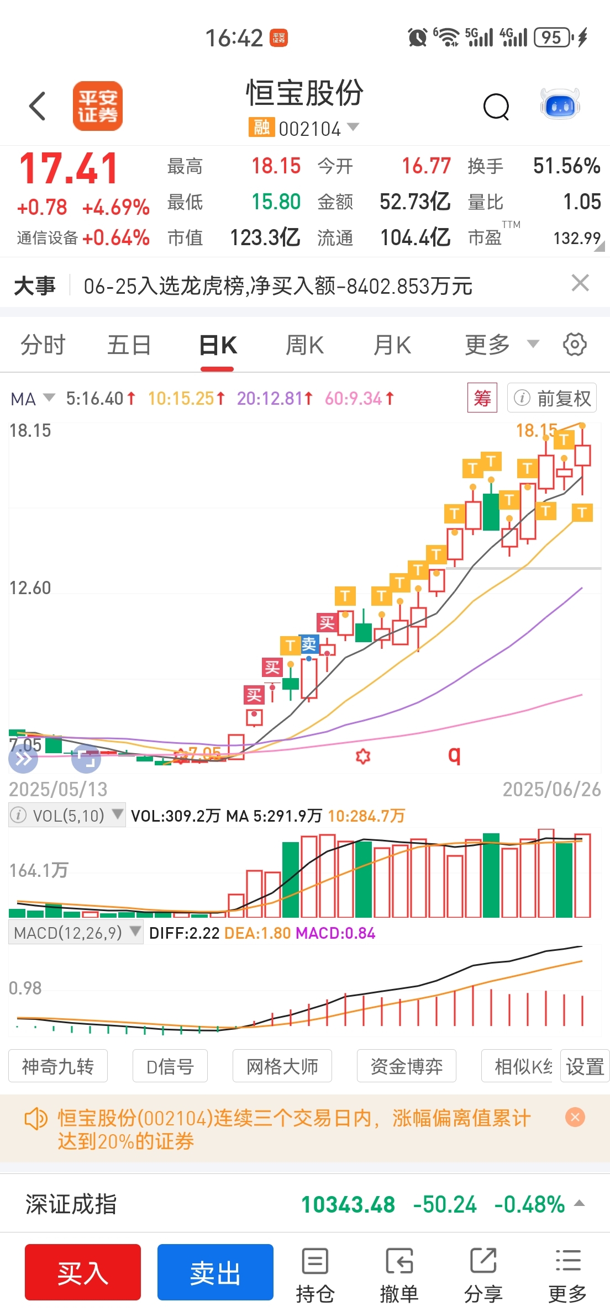
Task: Open the MA indicator dropdown
Action: pyautogui.click(x=33, y=399)
